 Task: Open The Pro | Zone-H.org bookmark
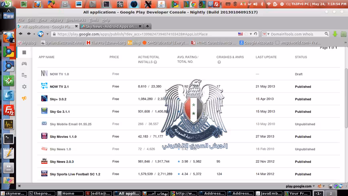pyautogui.click(x=106, y=43)
